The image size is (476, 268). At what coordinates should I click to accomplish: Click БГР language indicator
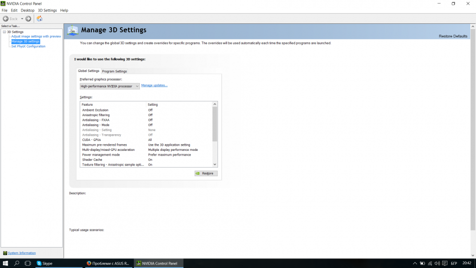pos(454,263)
